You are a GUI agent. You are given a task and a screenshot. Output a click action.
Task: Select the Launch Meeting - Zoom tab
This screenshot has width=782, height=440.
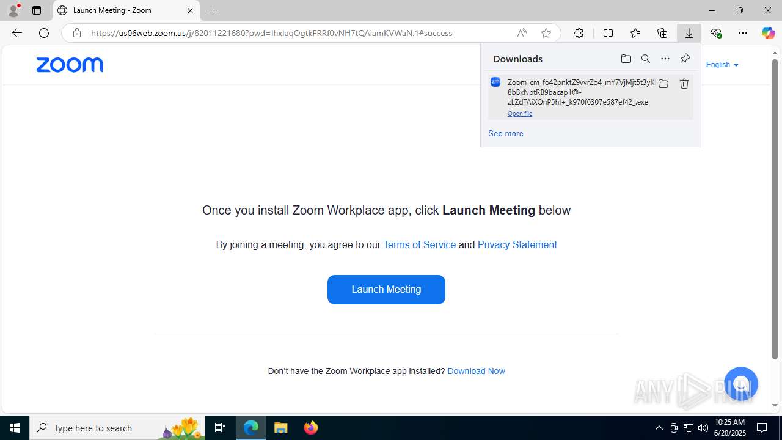click(x=126, y=10)
